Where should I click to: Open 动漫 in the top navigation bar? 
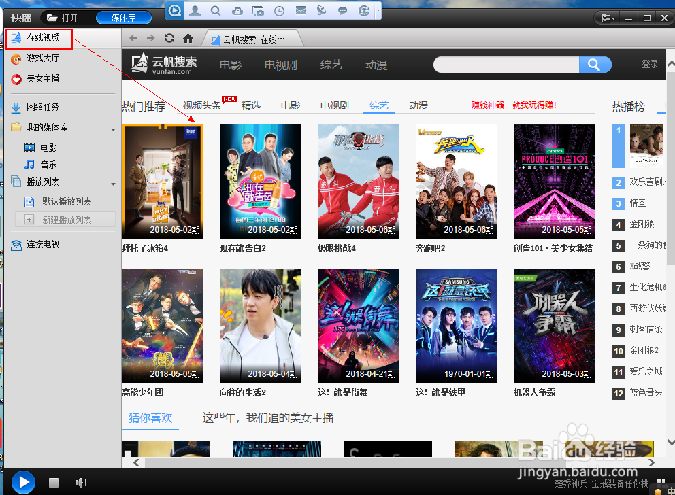tap(376, 65)
